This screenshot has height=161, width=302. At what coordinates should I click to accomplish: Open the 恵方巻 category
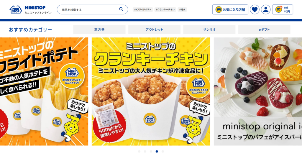(x=99, y=29)
